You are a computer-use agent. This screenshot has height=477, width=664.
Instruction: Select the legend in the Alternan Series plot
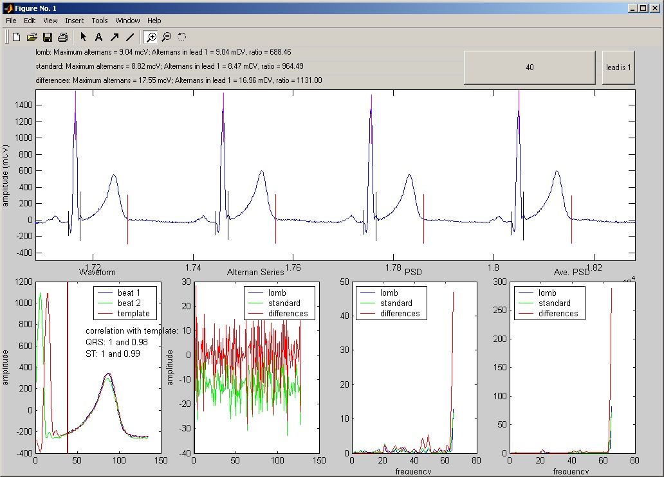(279, 303)
